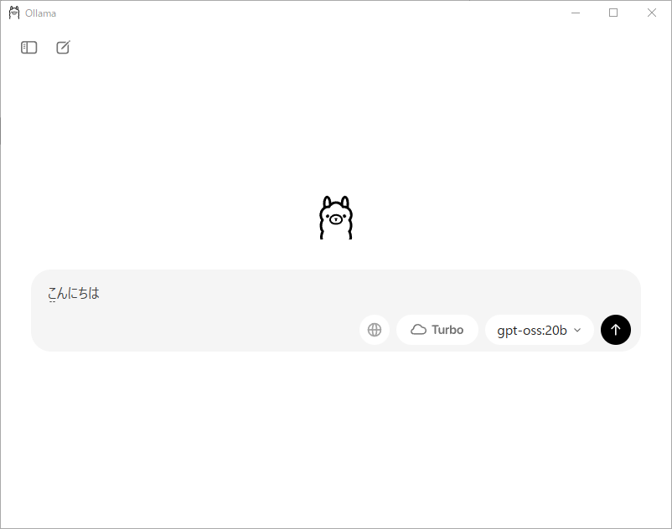The image size is (672, 529).
Task: Select the gpt-oss:20b model name label
Action: (x=532, y=331)
